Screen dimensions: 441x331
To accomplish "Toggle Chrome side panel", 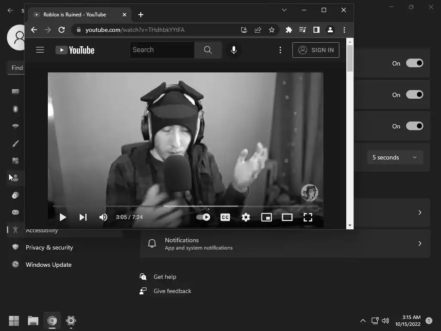I will tap(317, 30).
